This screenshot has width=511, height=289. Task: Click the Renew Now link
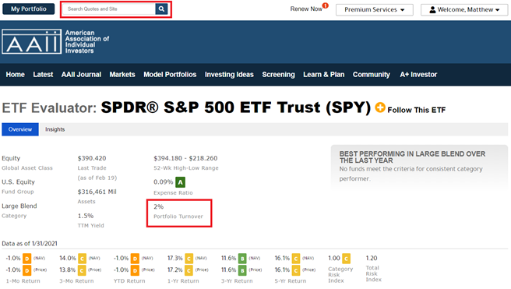[x=306, y=9]
